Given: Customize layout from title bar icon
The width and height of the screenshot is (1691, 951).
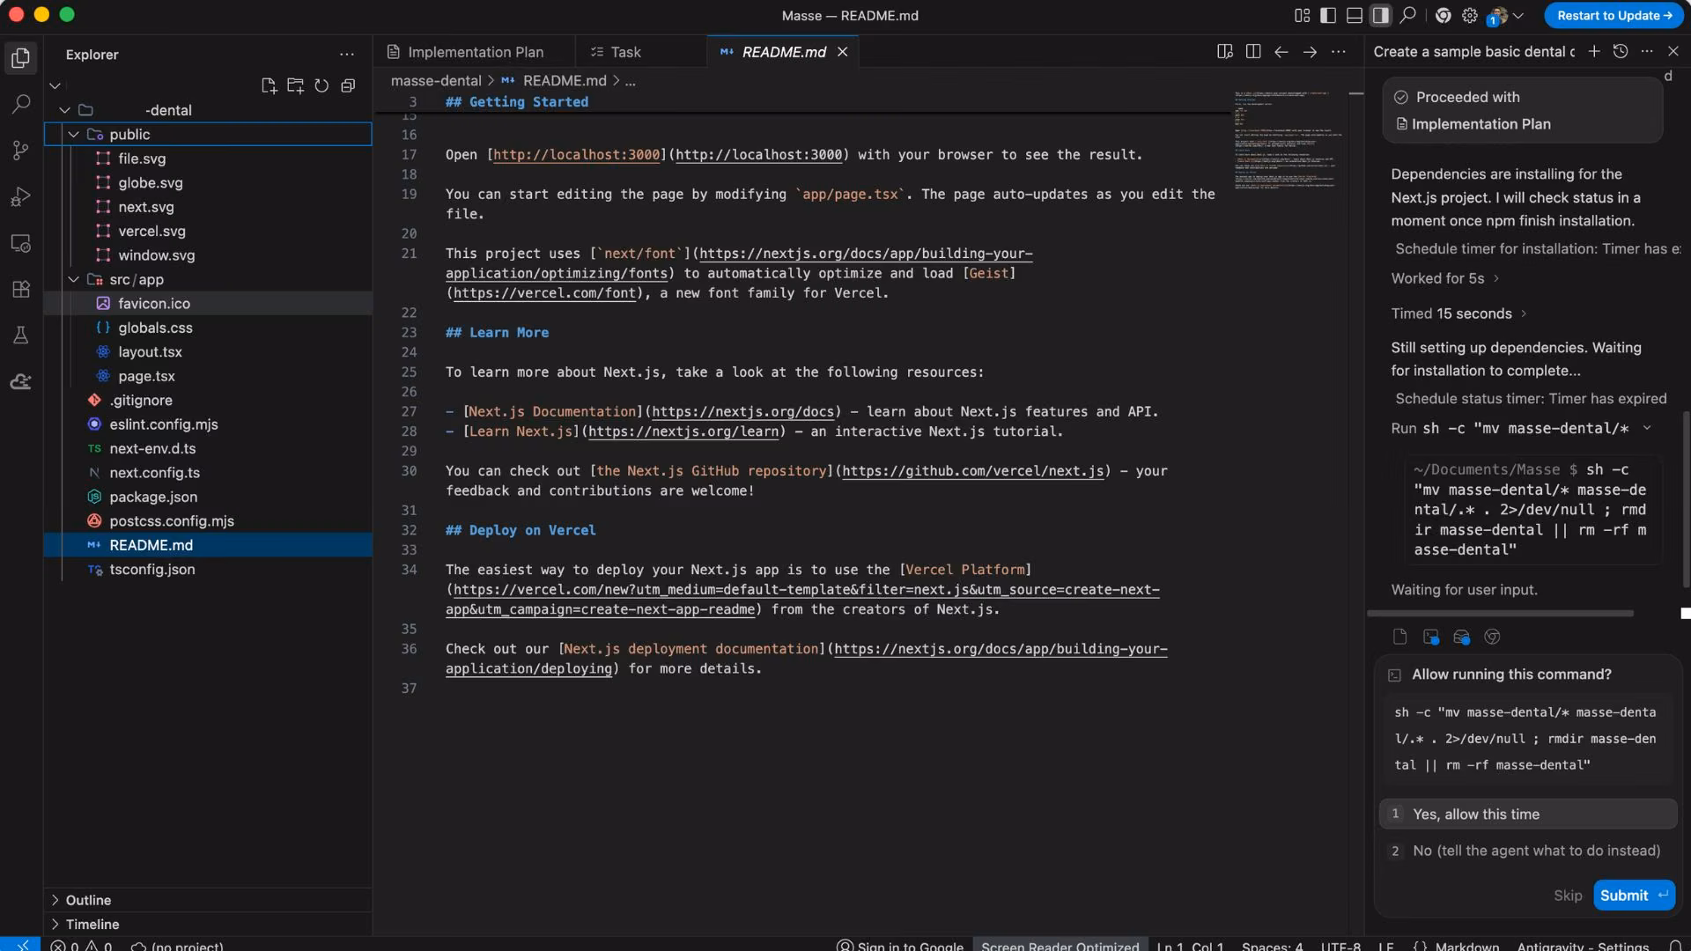Looking at the screenshot, I should (1302, 15).
